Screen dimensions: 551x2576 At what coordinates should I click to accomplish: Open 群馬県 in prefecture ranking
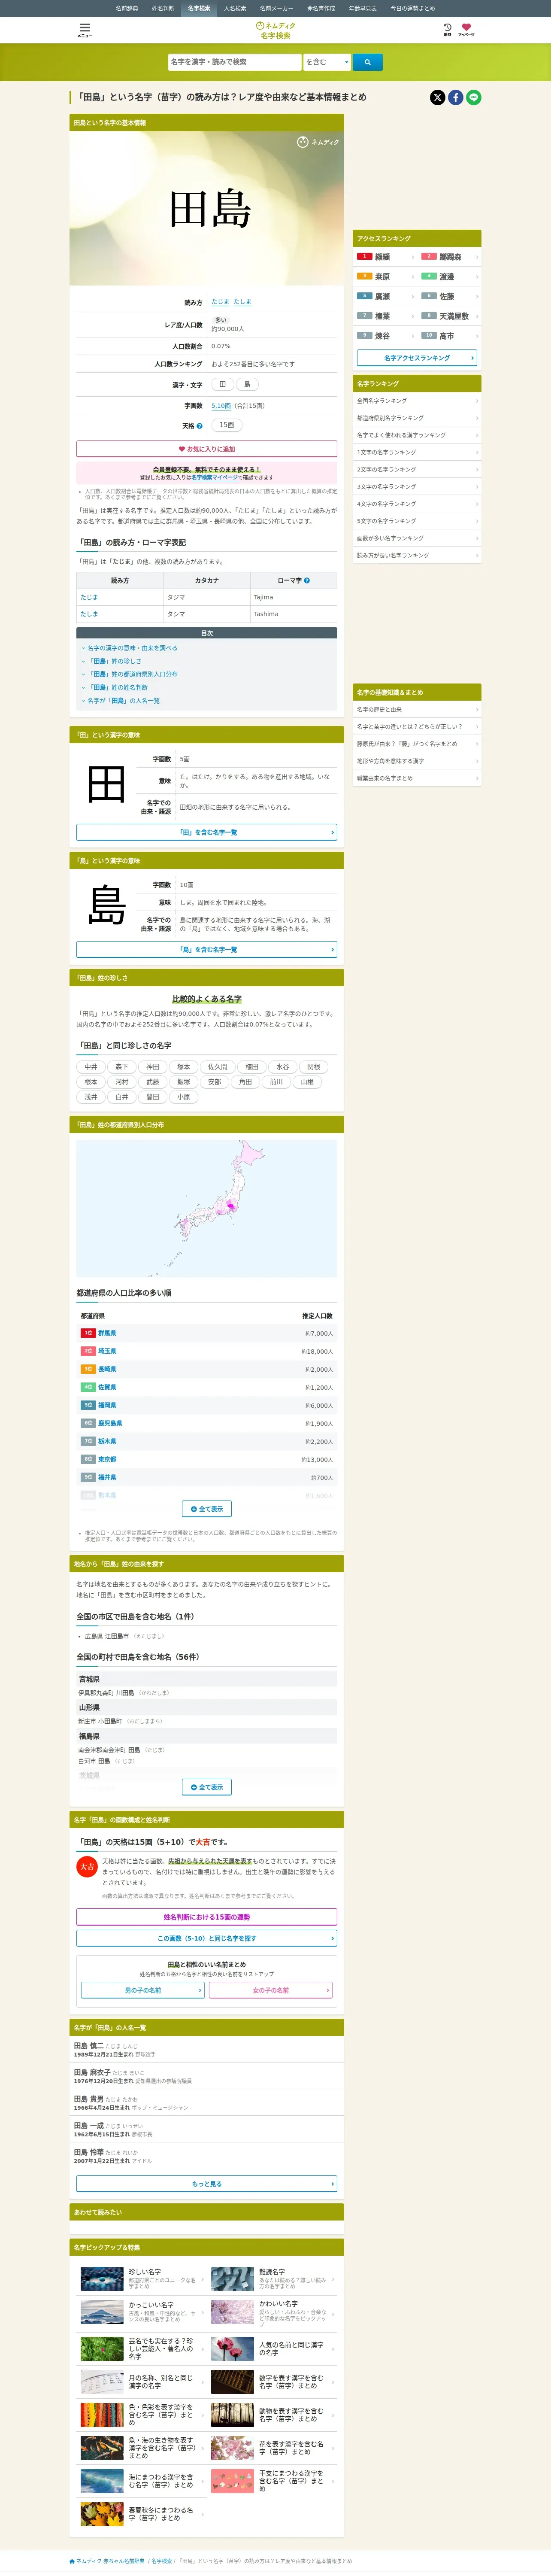pos(107,1333)
